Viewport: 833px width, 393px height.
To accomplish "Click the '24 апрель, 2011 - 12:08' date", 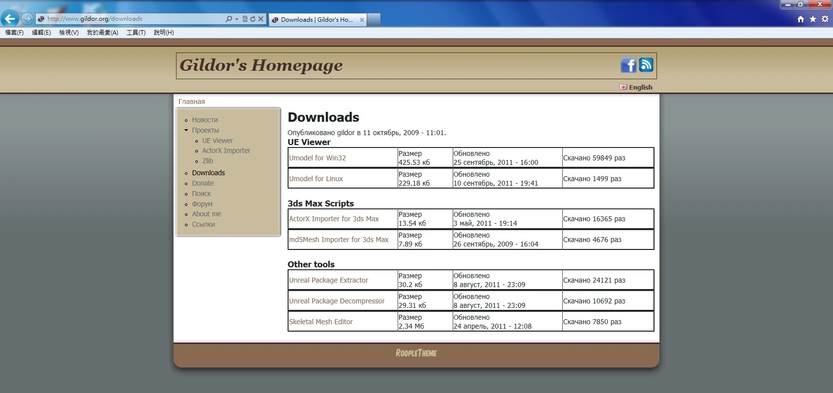I will (x=492, y=326).
